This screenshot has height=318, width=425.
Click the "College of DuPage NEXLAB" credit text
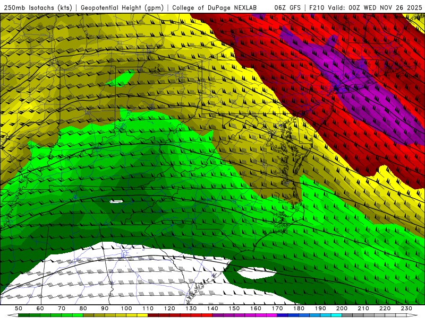point(215,8)
